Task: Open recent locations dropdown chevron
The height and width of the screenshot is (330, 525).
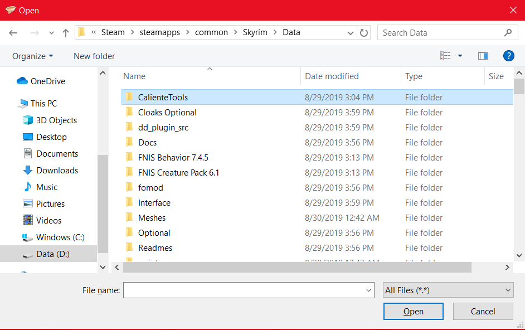Action: coord(51,33)
